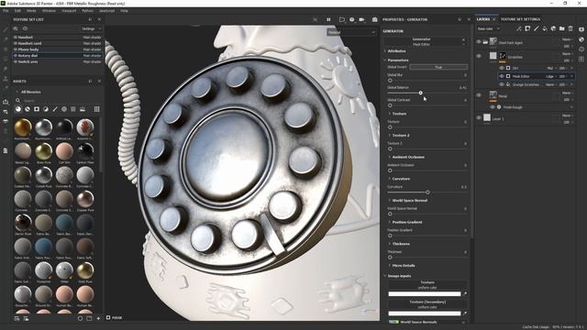The width and height of the screenshot is (587, 330).
Task: Open the File menu
Action: click(x=6, y=11)
